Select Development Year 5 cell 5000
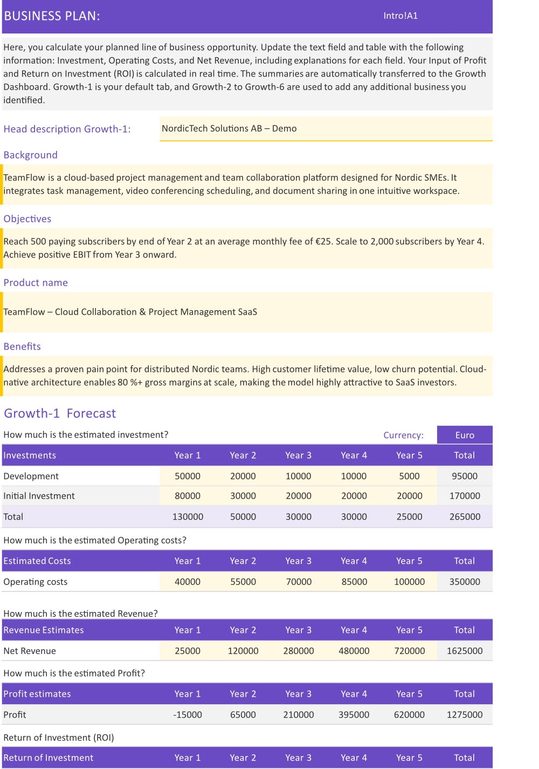The height and width of the screenshot is (769, 539). pos(410,476)
